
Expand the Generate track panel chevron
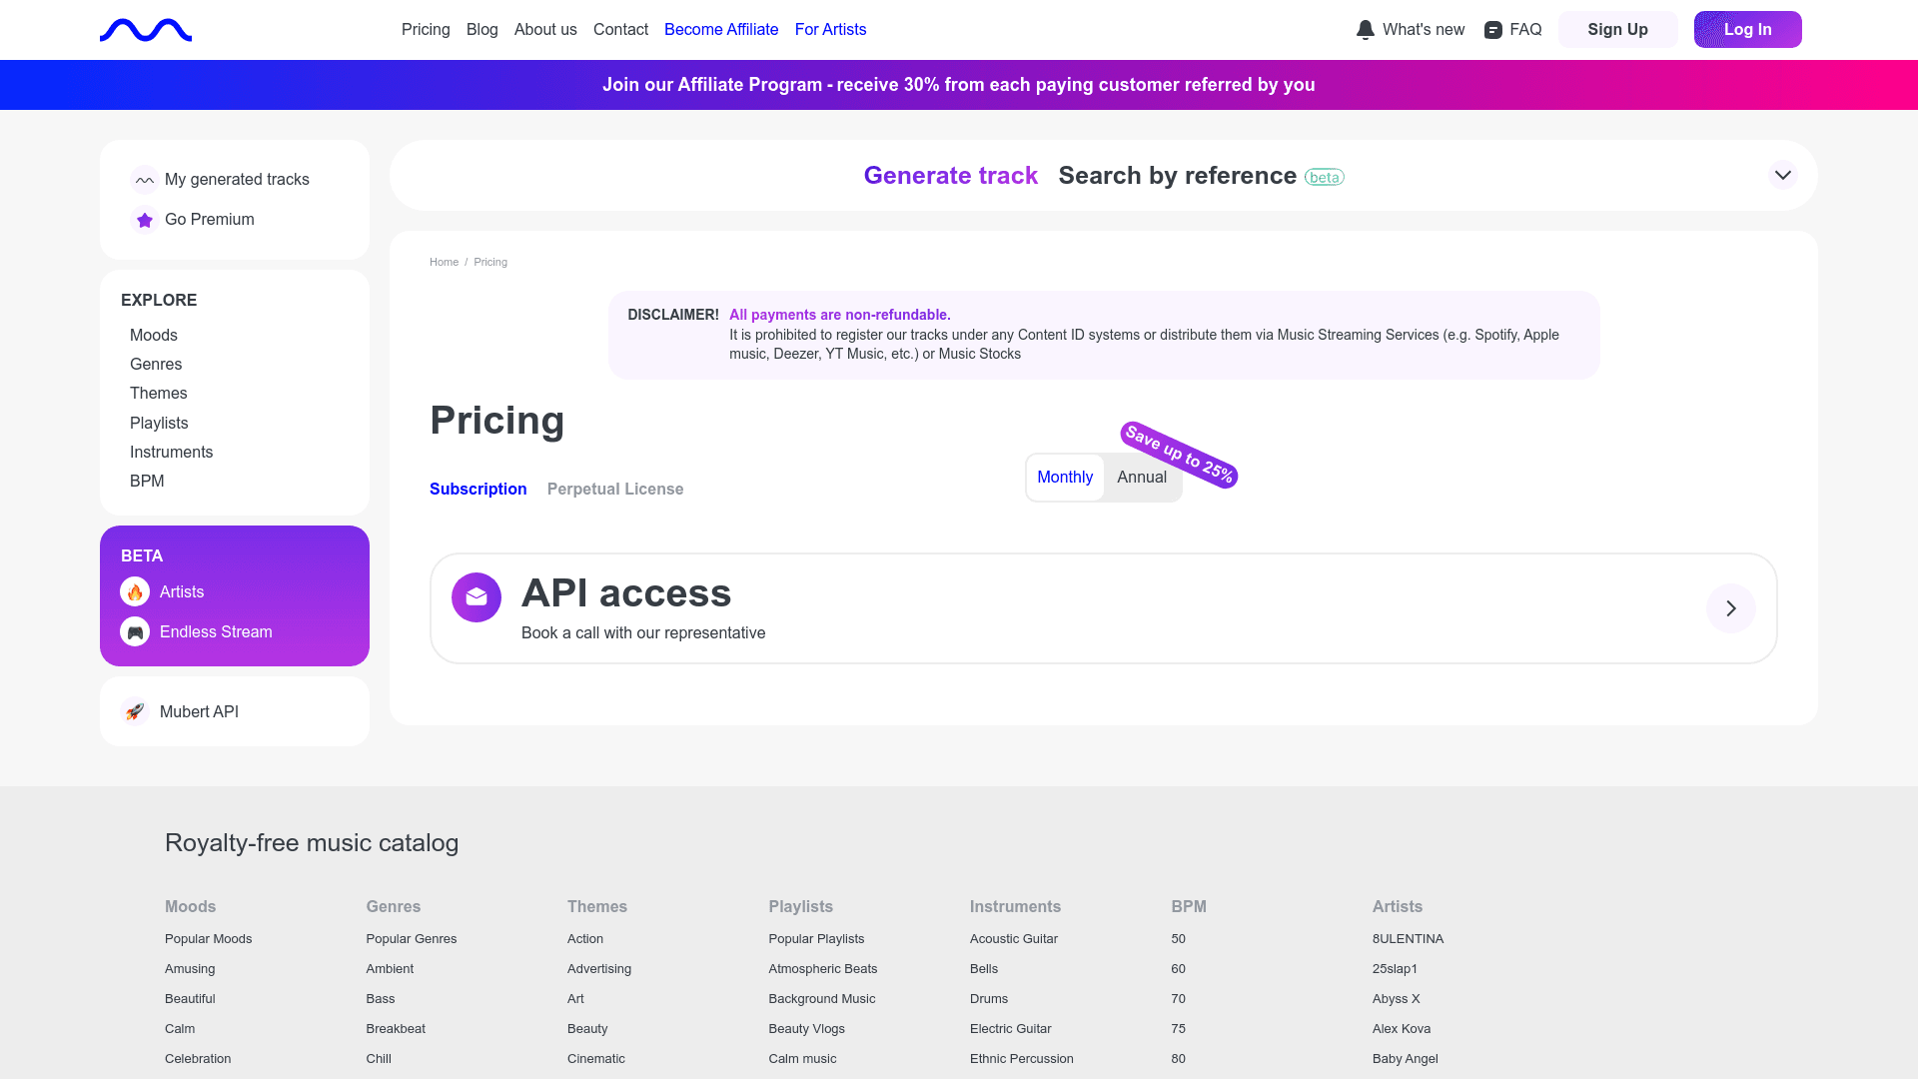pos(1782,175)
